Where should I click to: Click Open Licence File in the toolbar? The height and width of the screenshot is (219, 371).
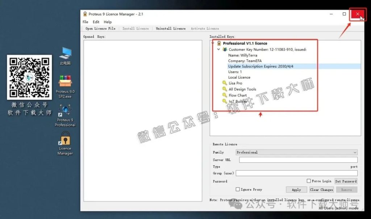pyautogui.click(x=100, y=29)
